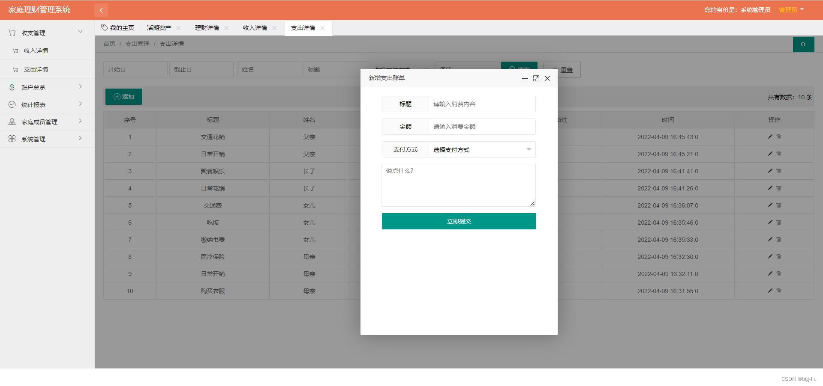Expand the 系统管理 sidebar menu
The image size is (823, 386).
point(47,139)
